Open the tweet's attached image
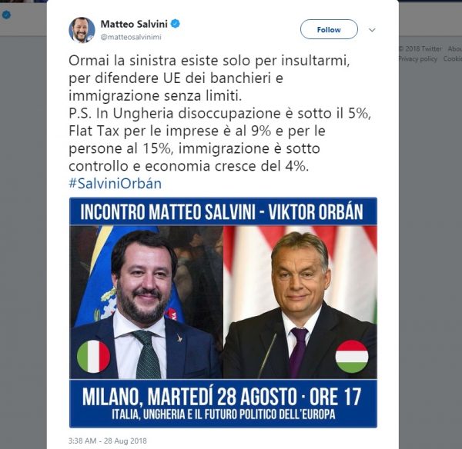 [x=223, y=311]
